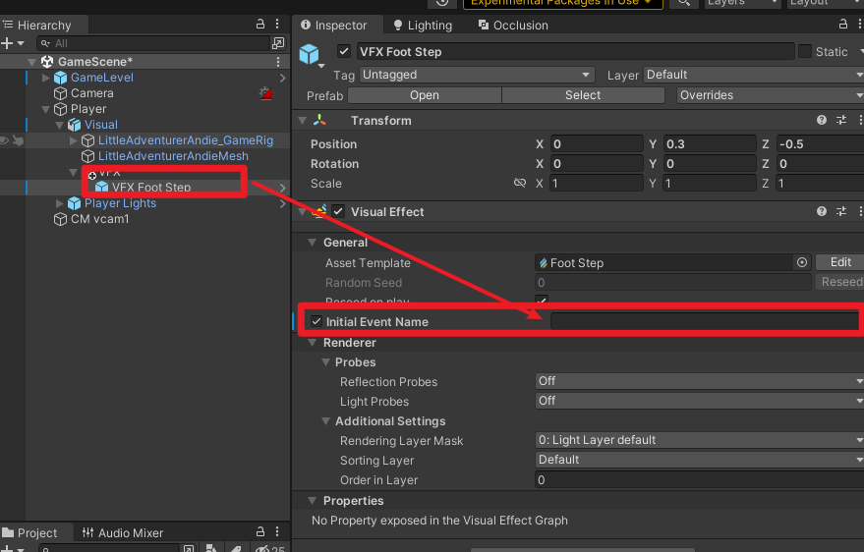This screenshot has height=552, width=864.
Task: Click the Asset Template object picker circle
Action: (x=802, y=263)
